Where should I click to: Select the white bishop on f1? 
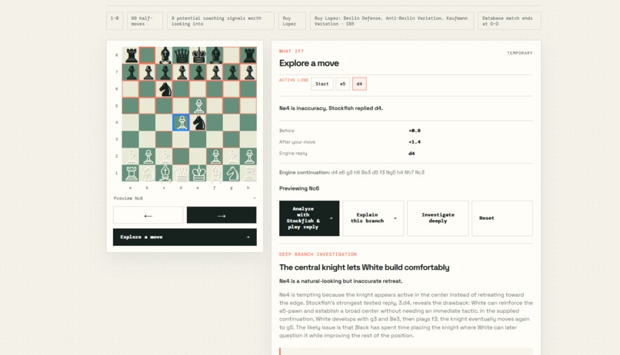(x=215, y=173)
